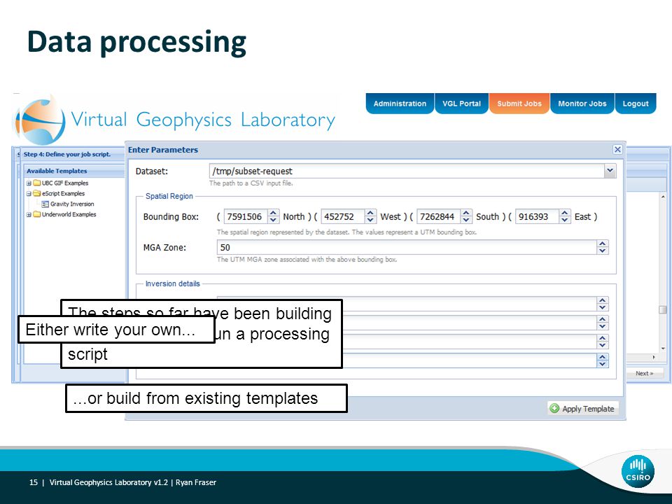Image resolution: width=672 pixels, height=504 pixels.
Task: Click the South bounding box value field
Action: pyautogui.click(x=439, y=216)
